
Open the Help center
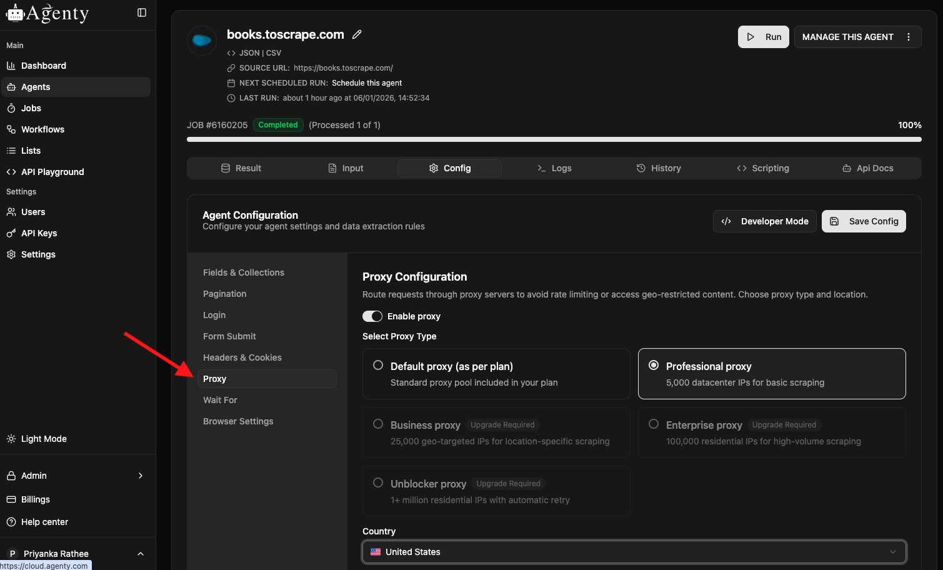pos(44,522)
